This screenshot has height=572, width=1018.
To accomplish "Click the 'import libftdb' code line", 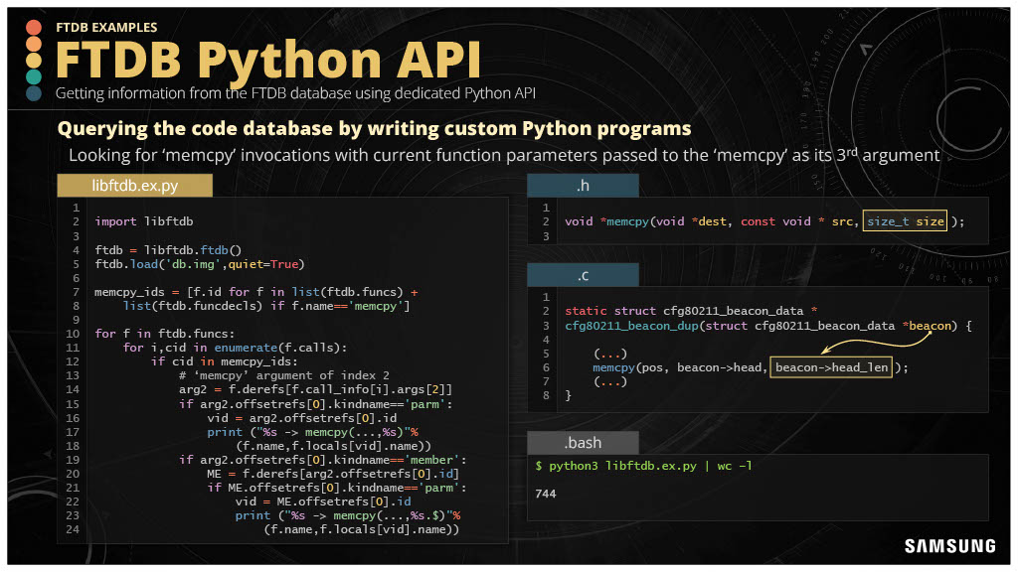I will coord(143,221).
